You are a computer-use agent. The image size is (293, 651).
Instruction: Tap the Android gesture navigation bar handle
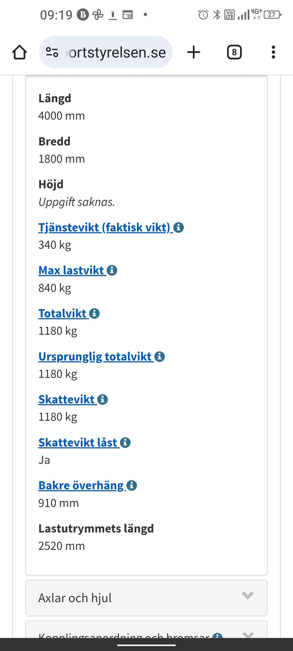coord(146,645)
